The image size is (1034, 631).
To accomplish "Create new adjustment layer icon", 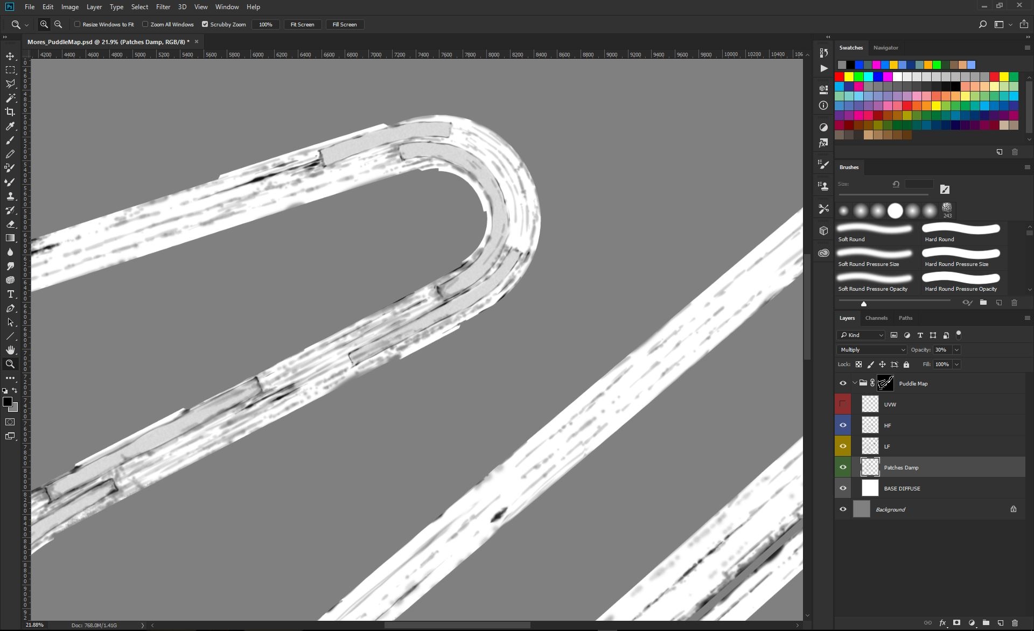I will click(972, 623).
